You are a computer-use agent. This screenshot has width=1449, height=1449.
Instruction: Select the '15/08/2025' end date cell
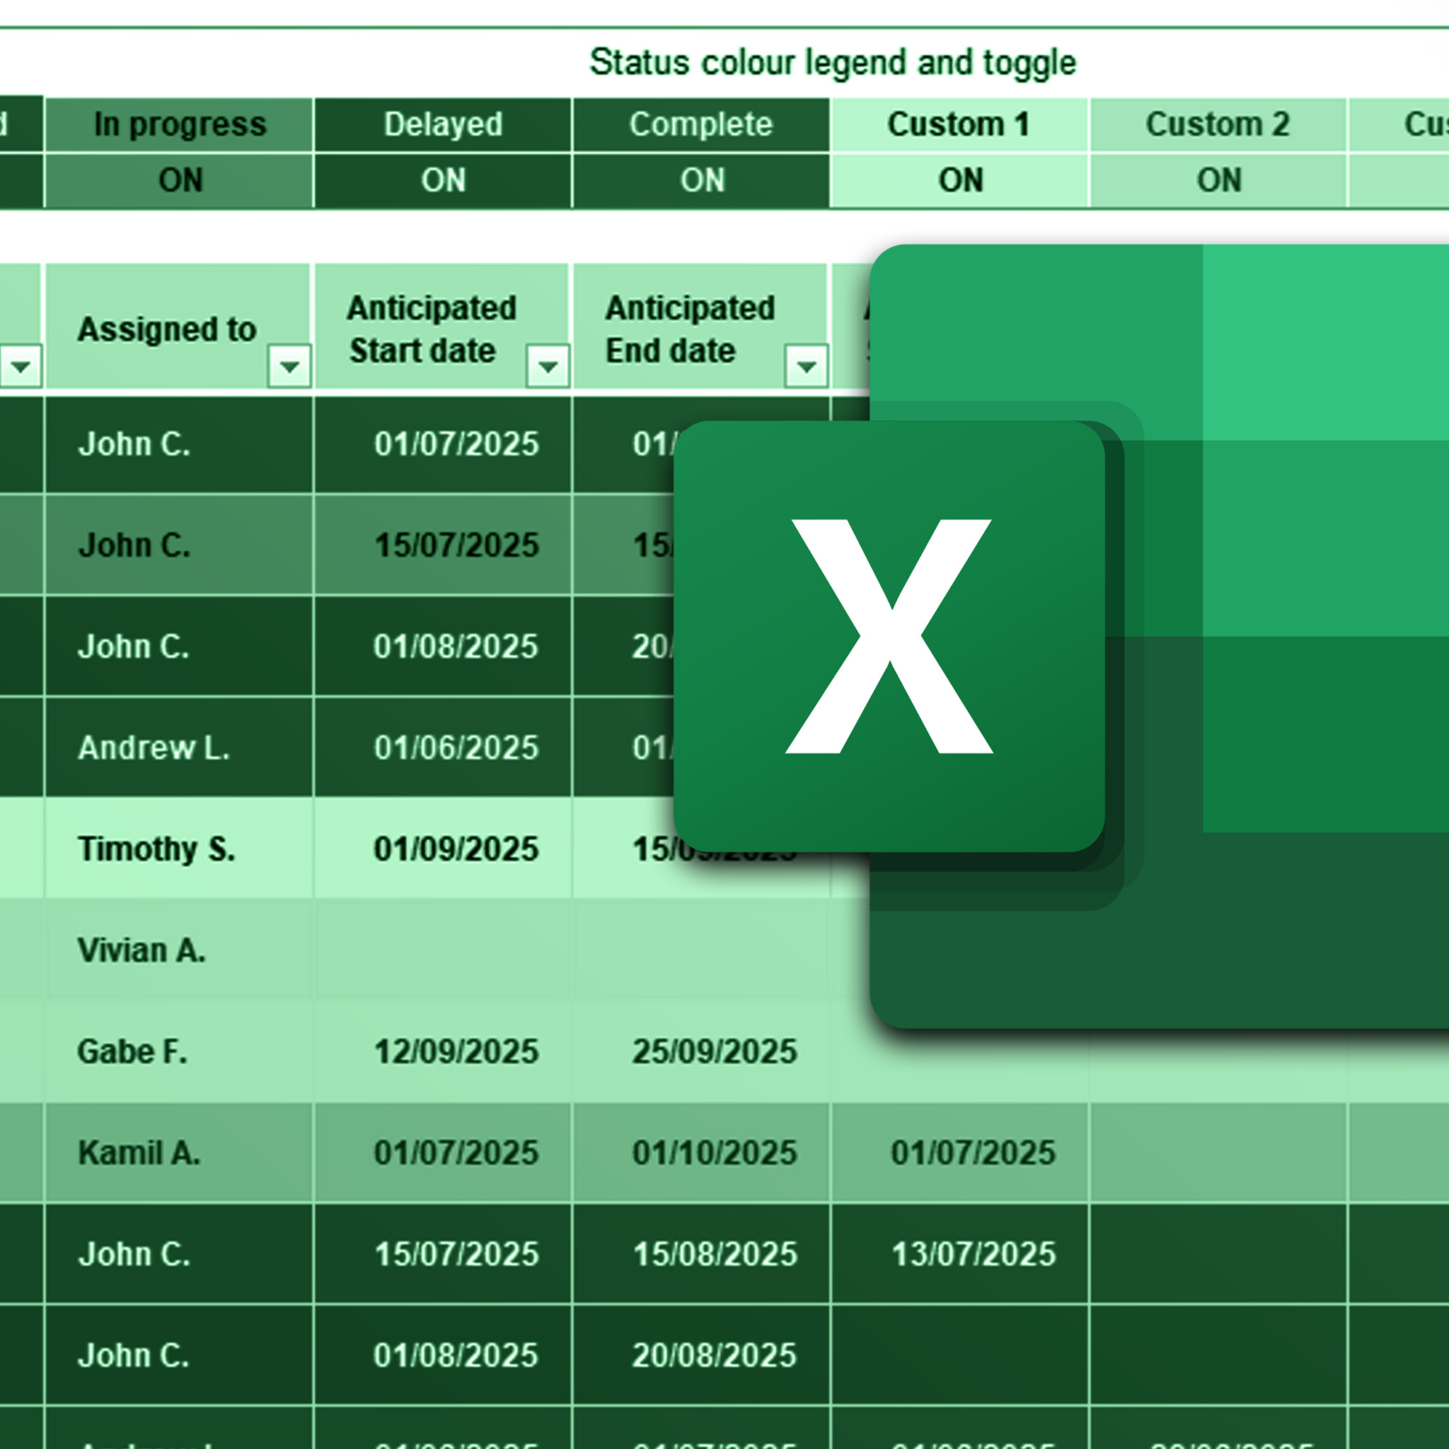tap(702, 1254)
